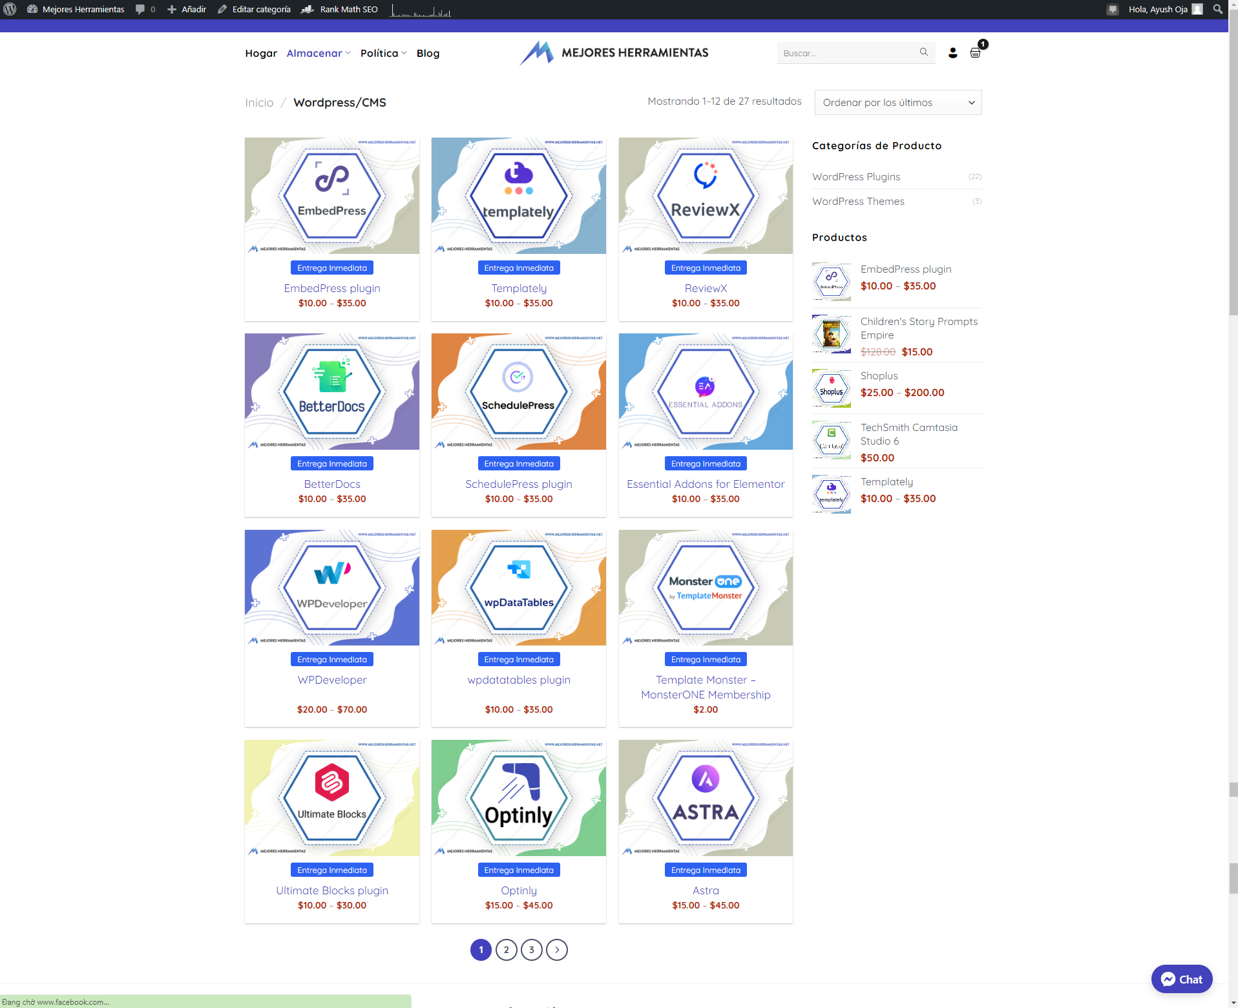
Task: Go to Hogar in the navigation
Action: [x=261, y=53]
